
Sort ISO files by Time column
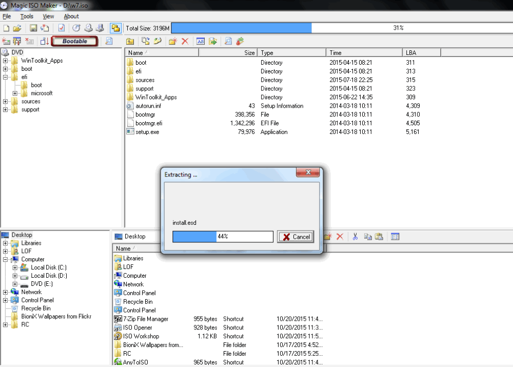pos(364,53)
